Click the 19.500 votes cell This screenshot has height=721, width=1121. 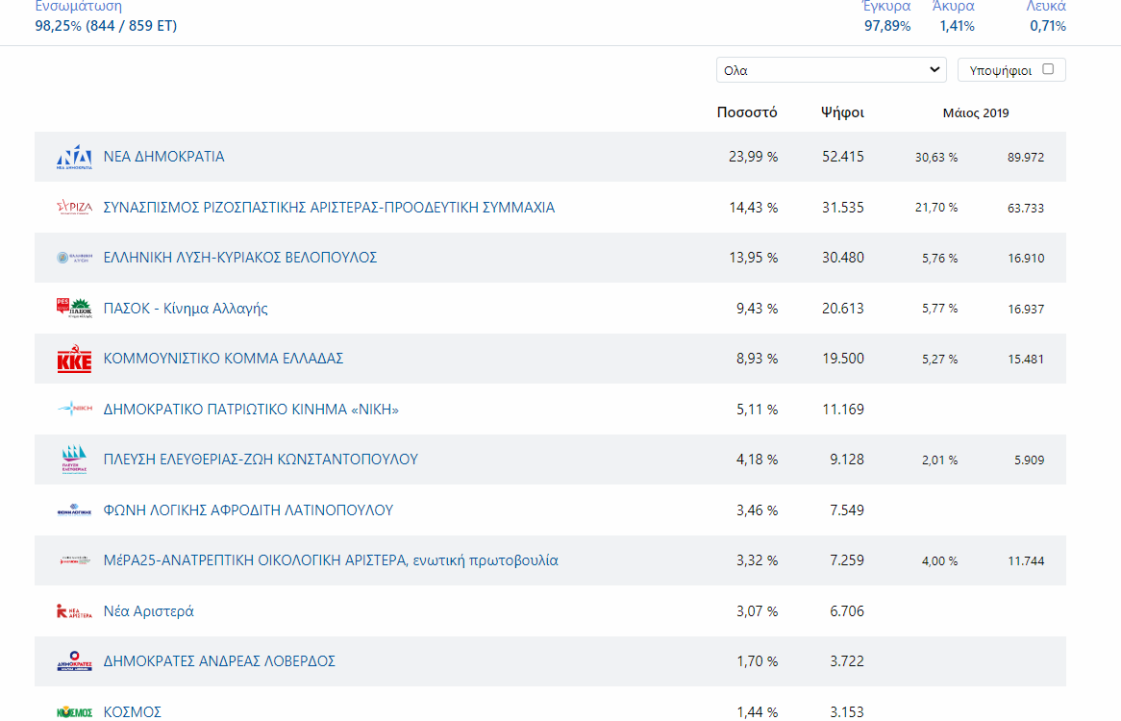tap(843, 358)
